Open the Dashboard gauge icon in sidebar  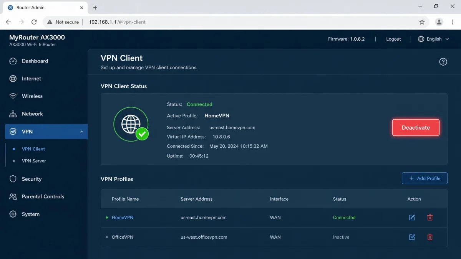point(13,61)
